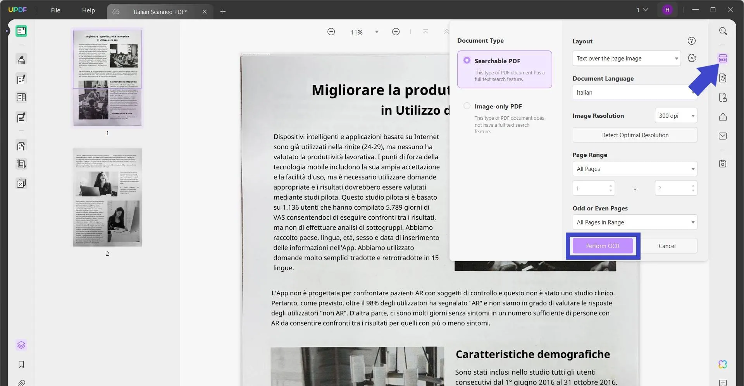
Task: Open the Edit PDF tool
Action: coord(21,79)
